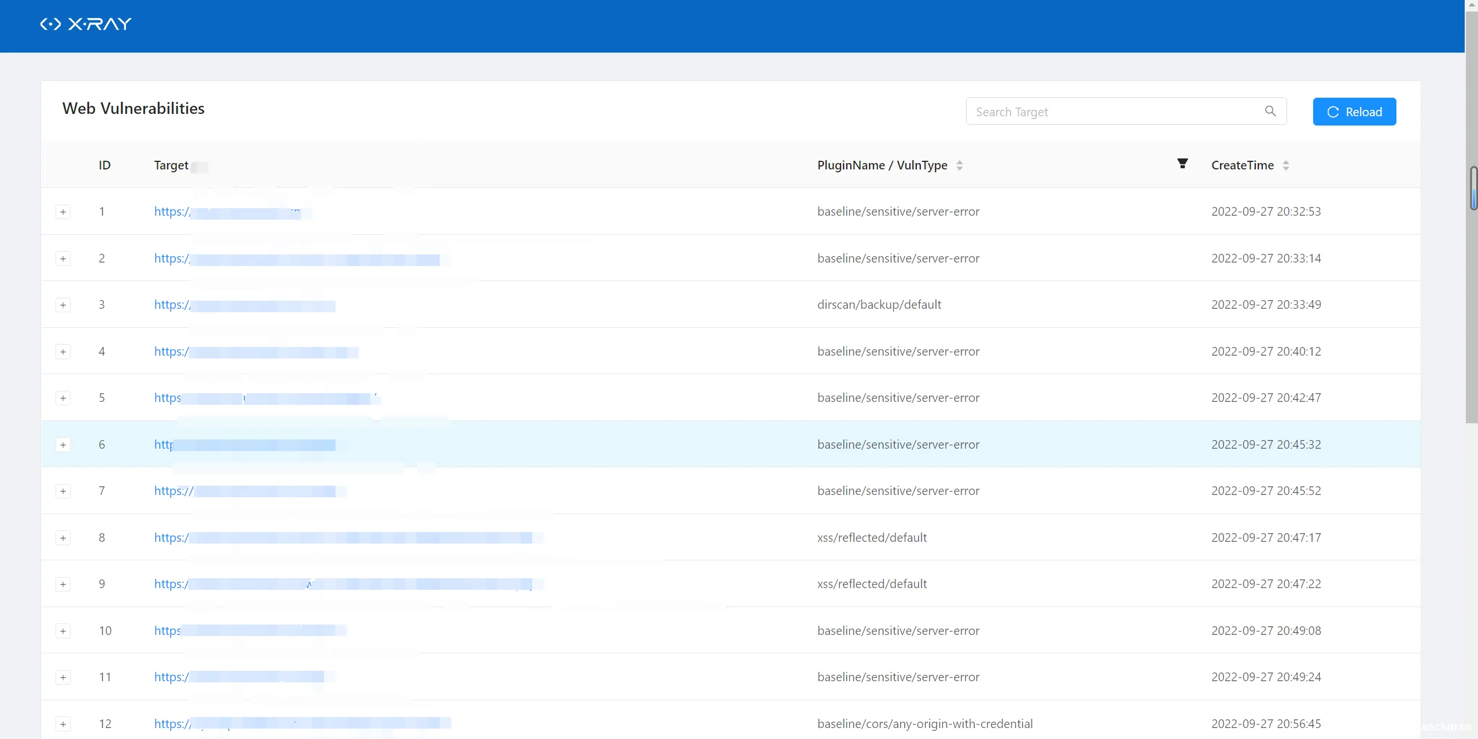Screen dimensions: 1478x739
Task: Expand row 8 xss reflected entry
Action: coord(63,538)
